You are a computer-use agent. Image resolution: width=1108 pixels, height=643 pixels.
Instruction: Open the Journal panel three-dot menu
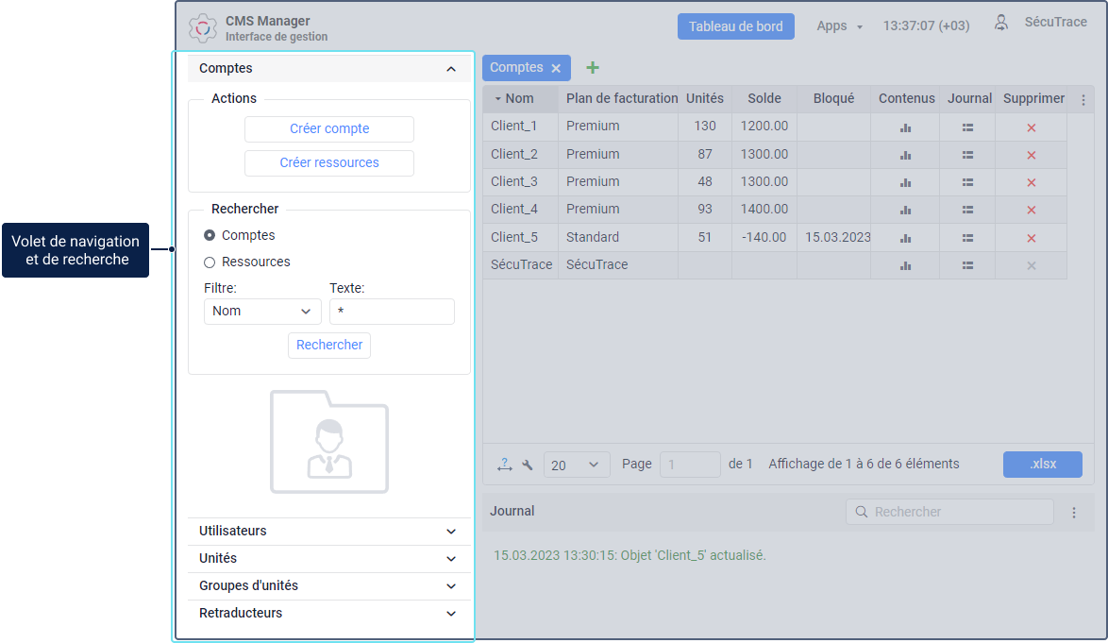(1074, 513)
